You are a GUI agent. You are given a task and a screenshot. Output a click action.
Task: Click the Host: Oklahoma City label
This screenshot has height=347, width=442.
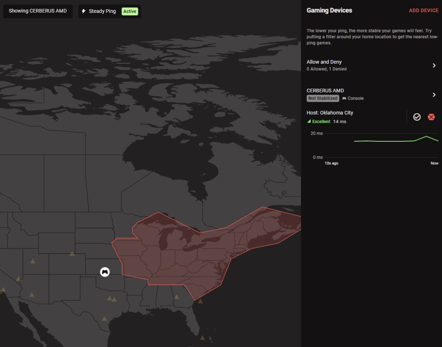(x=330, y=113)
